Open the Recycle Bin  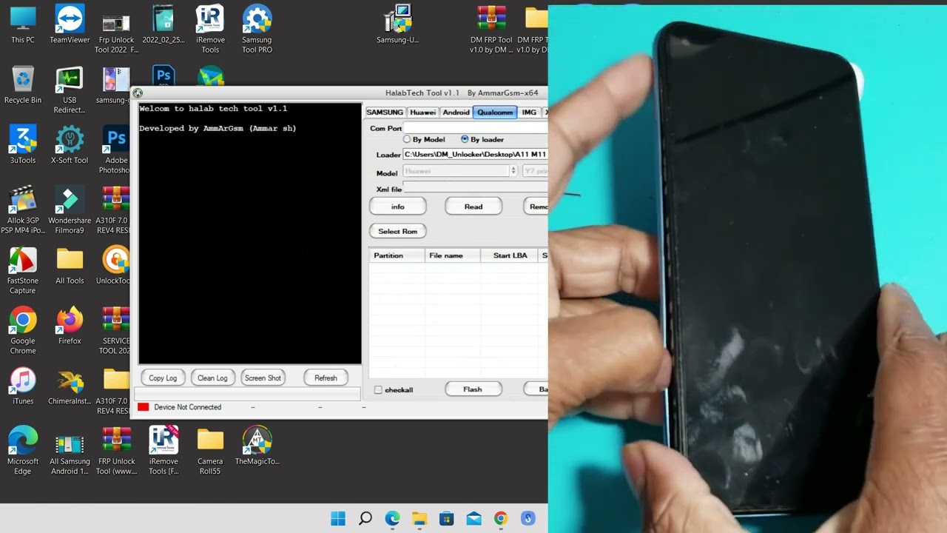pos(23,85)
